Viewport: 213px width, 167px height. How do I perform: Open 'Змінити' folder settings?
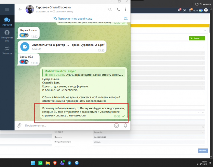7,51
